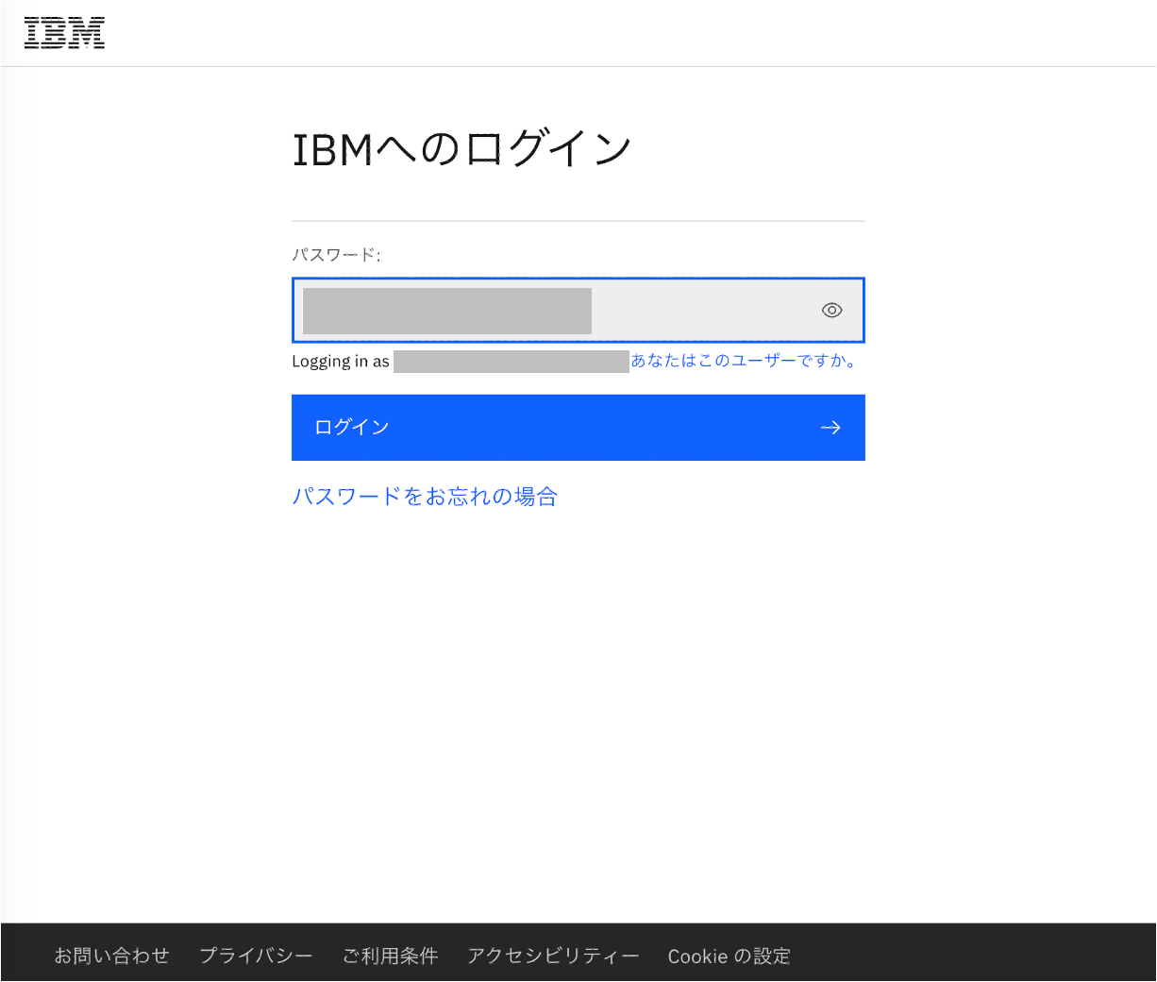The height and width of the screenshot is (982, 1157).
Task: Open パスワードをお忘れの場合 link
Action: [x=425, y=496]
